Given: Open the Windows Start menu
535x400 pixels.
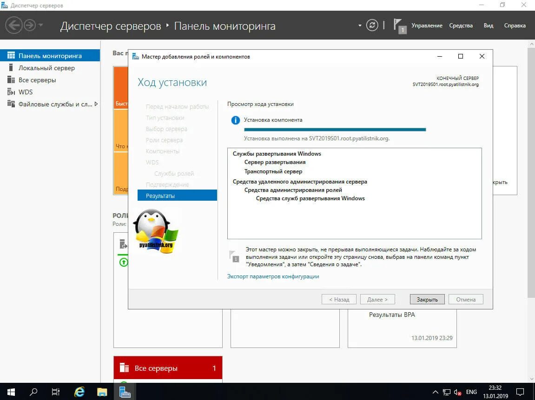Looking at the screenshot, I should (11, 392).
